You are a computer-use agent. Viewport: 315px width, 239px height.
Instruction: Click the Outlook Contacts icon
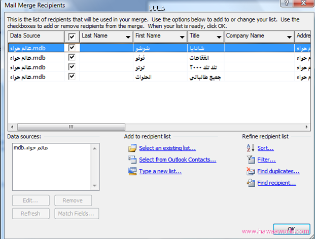point(132,160)
